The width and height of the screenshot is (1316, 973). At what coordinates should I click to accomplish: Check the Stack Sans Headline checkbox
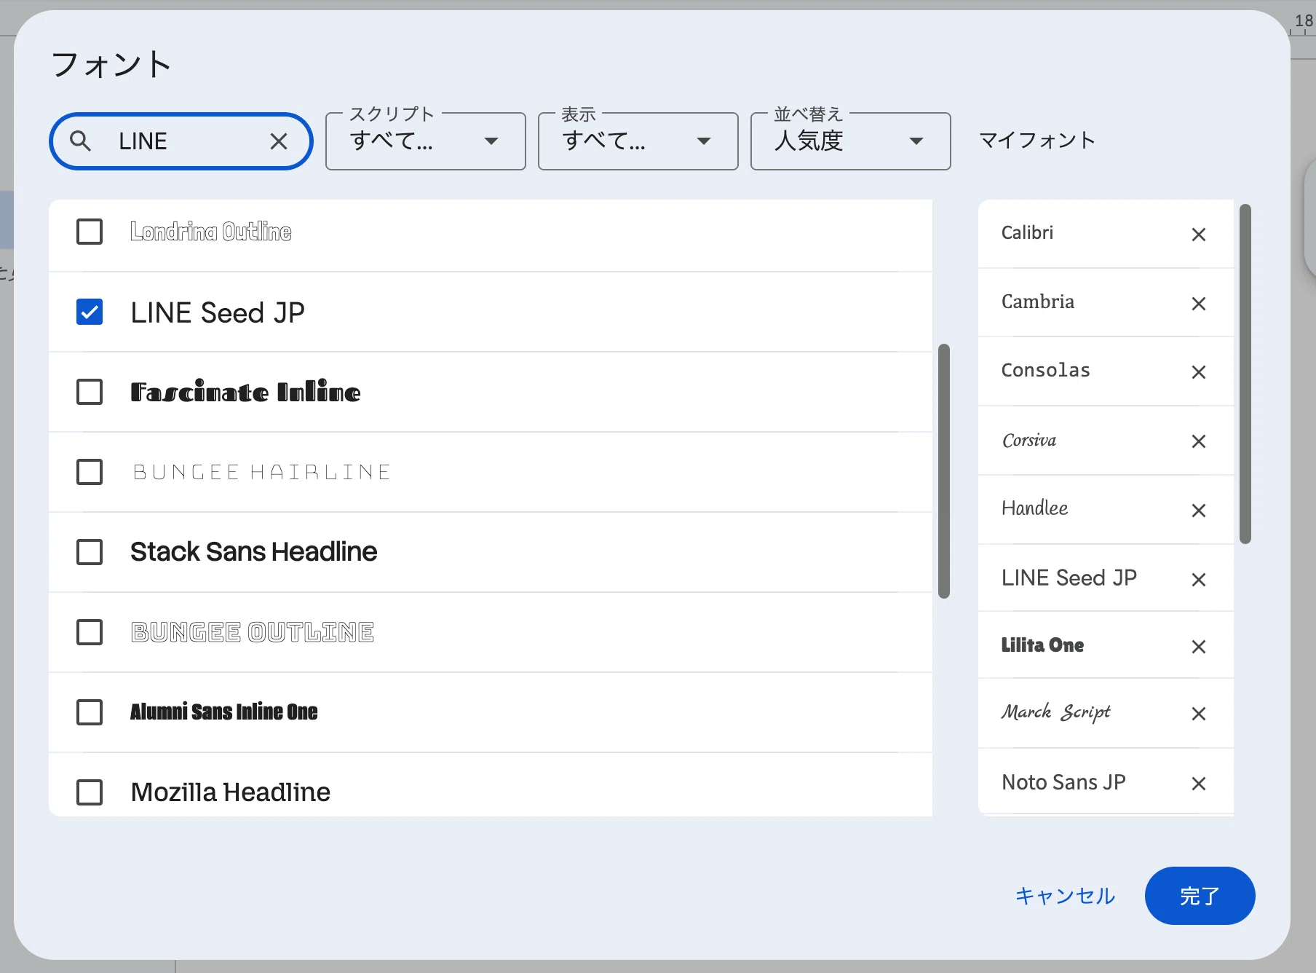click(x=90, y=552)
